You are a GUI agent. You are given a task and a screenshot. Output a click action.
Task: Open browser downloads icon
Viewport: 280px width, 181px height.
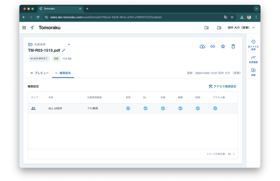(x=242, y=17)
